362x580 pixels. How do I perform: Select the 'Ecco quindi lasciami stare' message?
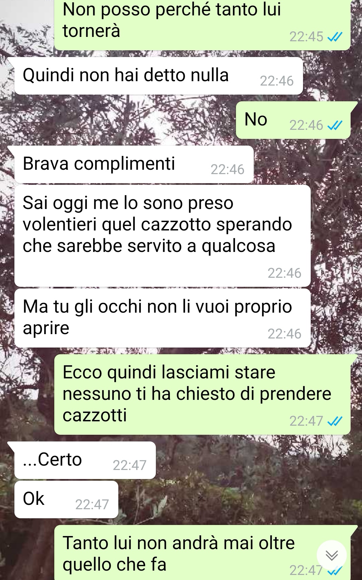click(x=202, y=394)
